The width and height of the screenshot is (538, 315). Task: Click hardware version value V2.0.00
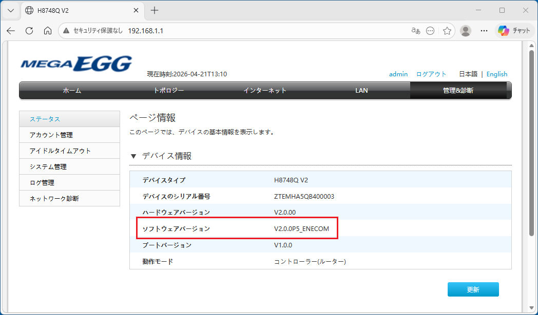coord(285,212)
